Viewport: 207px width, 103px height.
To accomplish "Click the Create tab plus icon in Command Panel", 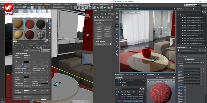I will [95, 14].
